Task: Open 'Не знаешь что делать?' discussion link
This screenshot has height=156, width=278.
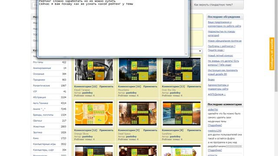Action: 223,63
